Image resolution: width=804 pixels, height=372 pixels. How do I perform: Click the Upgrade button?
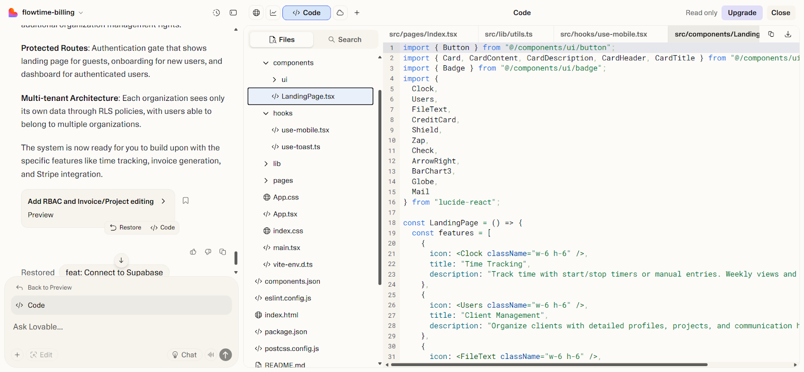(x=742, y=13)
